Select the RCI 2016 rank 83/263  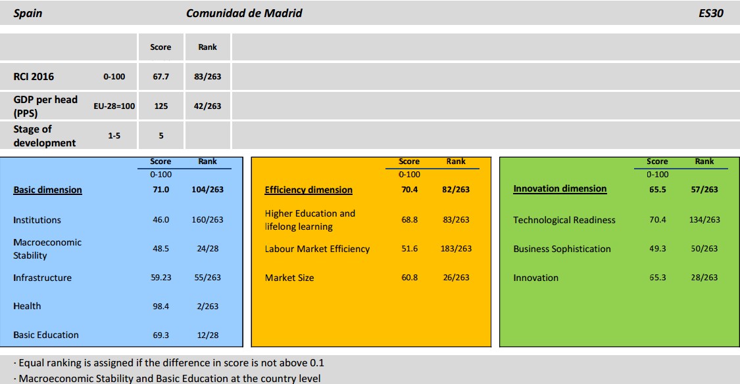[x=207, y=77]
